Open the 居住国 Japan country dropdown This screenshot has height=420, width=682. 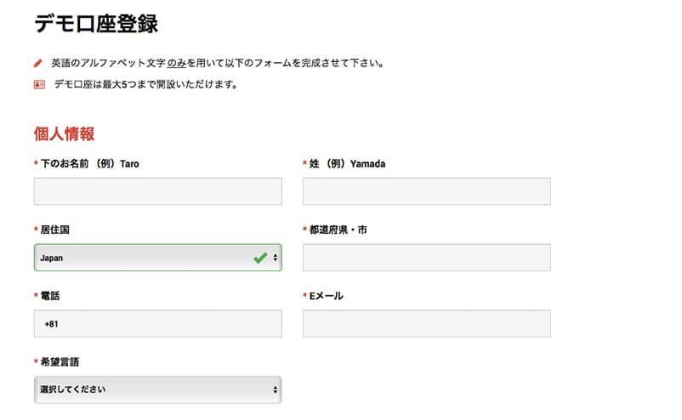(158, 258)
